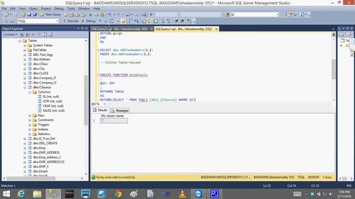
Task: Click the Object Explorer vertical scrollbar
Action: pyautogui.click(x=86, y=100)
